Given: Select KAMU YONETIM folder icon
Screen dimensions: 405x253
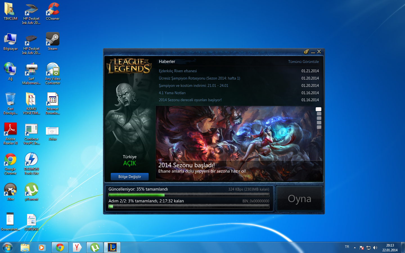Looking at the screenshot, I should tap(31, 103).
